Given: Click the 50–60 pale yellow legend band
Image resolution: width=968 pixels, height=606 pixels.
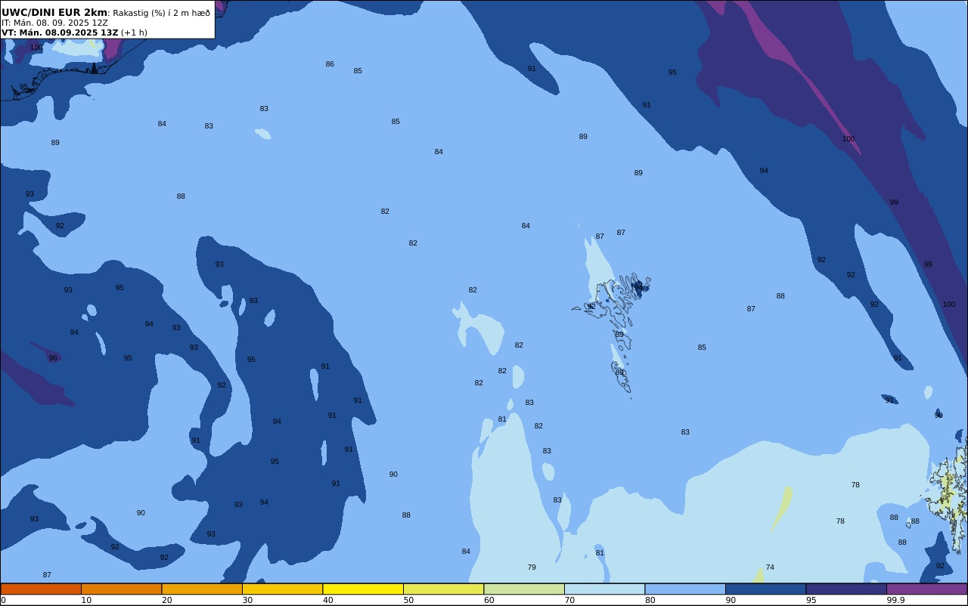Looking at the screenshot, I should click(443, 589).
